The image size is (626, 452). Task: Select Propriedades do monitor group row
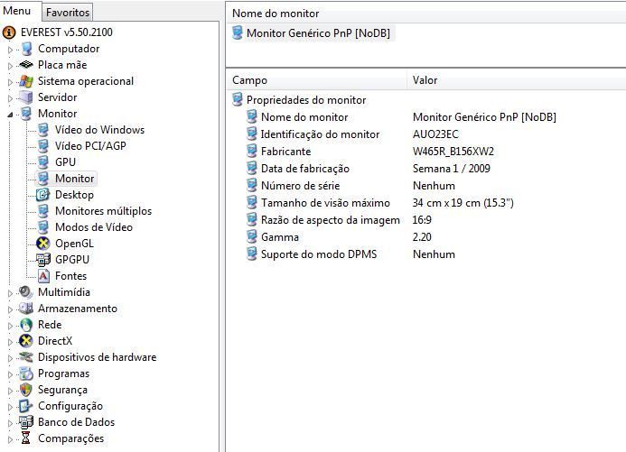pyautogui.click(x=306, y=100)
